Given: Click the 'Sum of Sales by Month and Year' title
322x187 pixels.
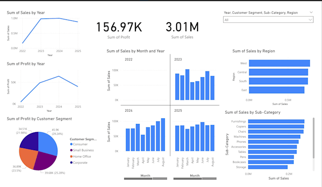Looking at the screenshot, I should click(x=135, y=51).
